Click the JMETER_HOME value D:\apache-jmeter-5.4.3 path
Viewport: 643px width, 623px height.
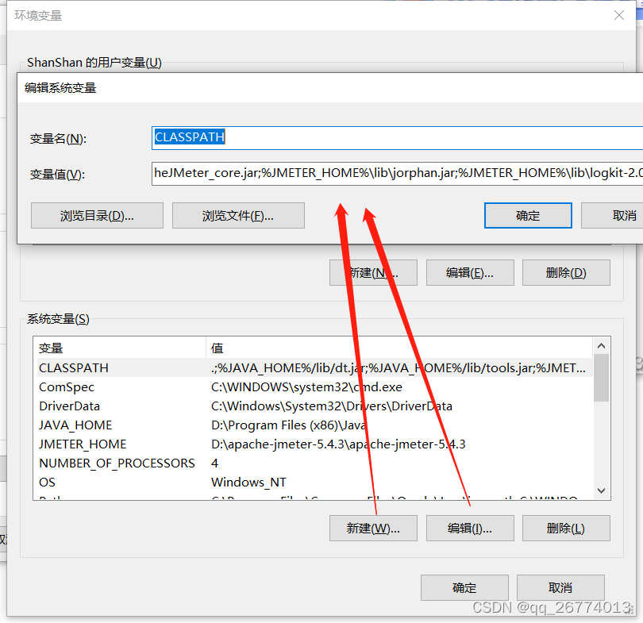(338, 444)
